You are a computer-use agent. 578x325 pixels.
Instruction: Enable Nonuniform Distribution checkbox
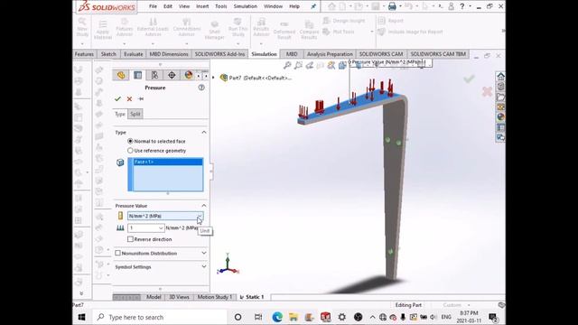click(x=118, y=253)
